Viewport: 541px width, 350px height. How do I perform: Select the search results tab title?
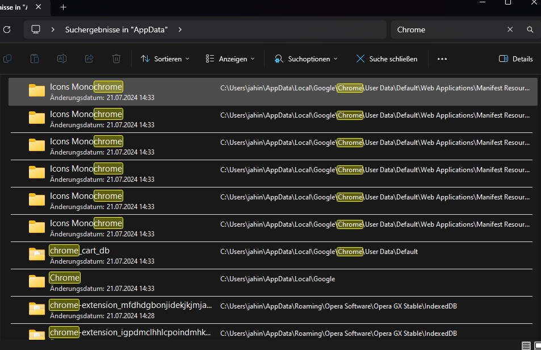(14, 7)
